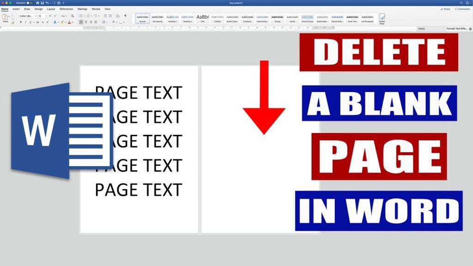Open the View ribbon tab
The width and height of the screenshot is (473, 266).
coord(107,9)
